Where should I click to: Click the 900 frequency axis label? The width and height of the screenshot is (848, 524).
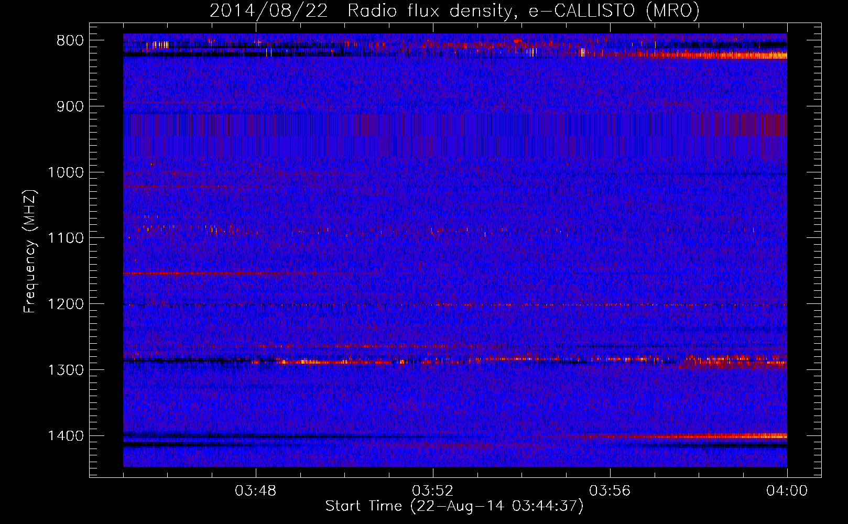pos(70,106)
